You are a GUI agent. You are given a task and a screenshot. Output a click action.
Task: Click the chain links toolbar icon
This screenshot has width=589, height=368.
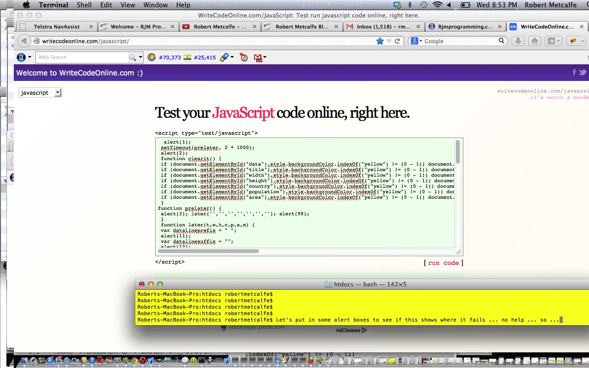pyautogui.click(x=224, y=57)
